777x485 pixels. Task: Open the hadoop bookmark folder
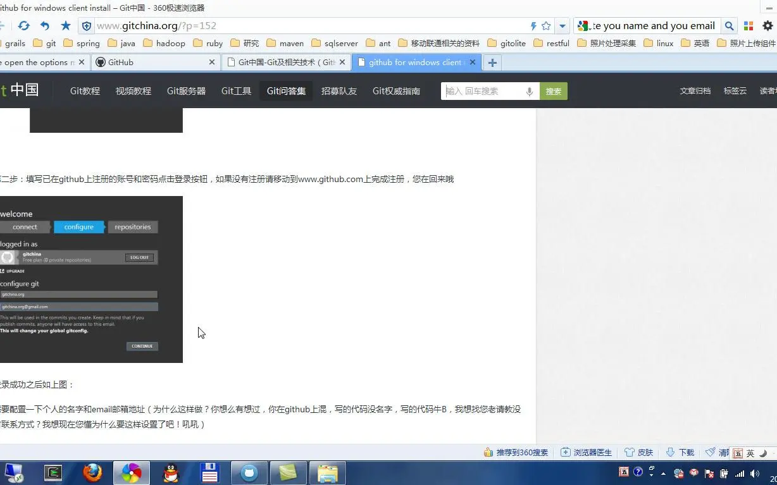[165, 44]
